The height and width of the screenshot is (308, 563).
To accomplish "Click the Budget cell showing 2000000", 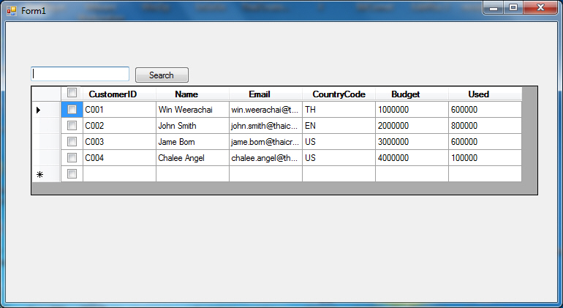I will 412,126.
